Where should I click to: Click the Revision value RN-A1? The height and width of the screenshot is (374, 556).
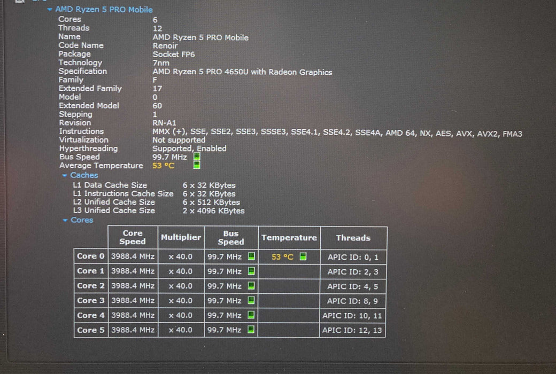click(164, 123)
